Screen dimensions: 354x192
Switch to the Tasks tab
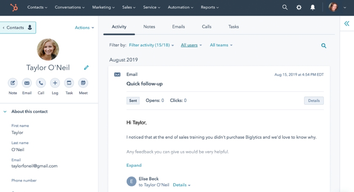[233, 27]
